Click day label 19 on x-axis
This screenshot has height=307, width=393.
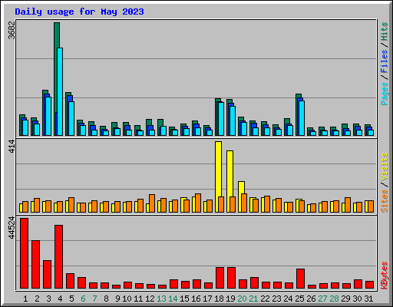pos(230,299)
